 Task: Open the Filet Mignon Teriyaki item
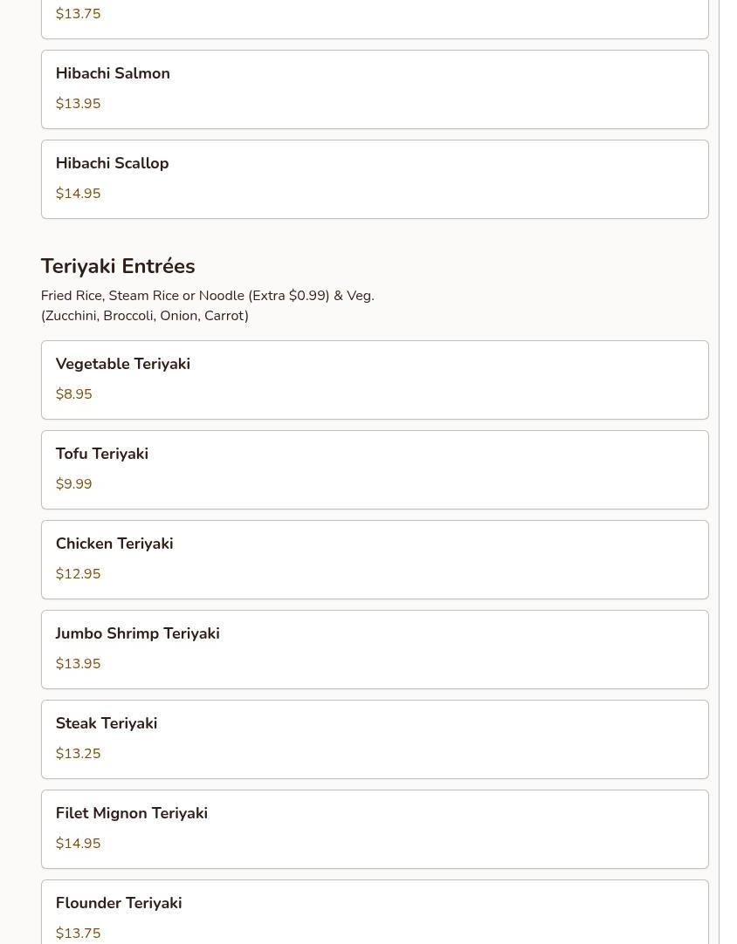coord(374,829)
